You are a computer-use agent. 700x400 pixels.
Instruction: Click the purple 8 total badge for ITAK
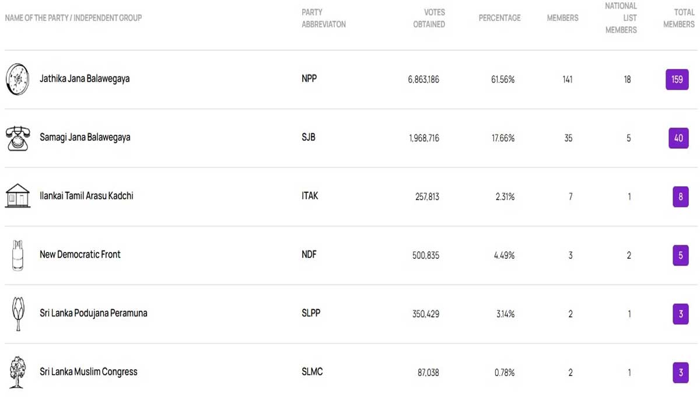click(680, 197)
